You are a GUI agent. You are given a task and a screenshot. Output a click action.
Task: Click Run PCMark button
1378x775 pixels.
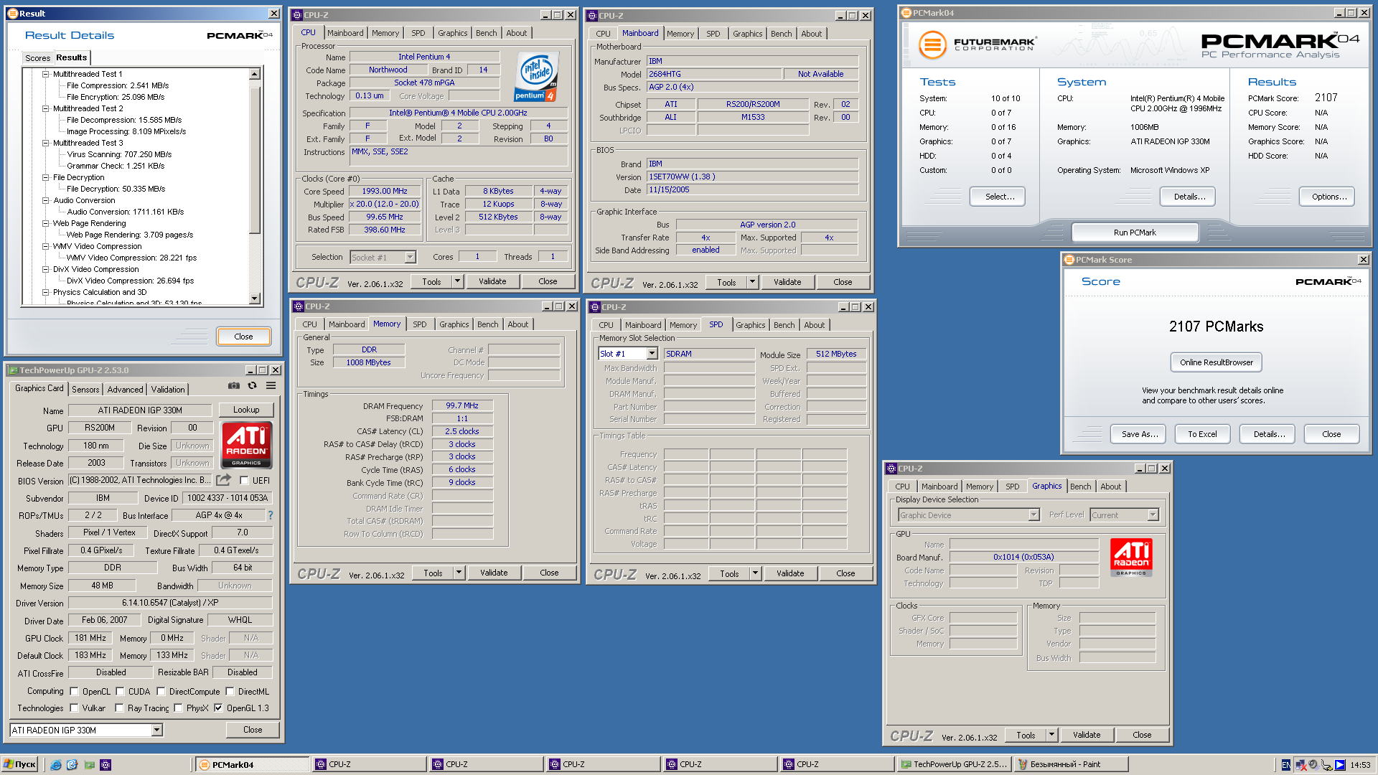point(1135,232)
